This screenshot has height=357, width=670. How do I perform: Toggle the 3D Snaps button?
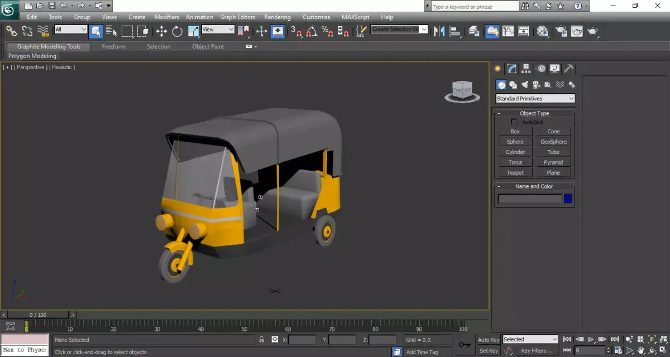click(296, 31)
